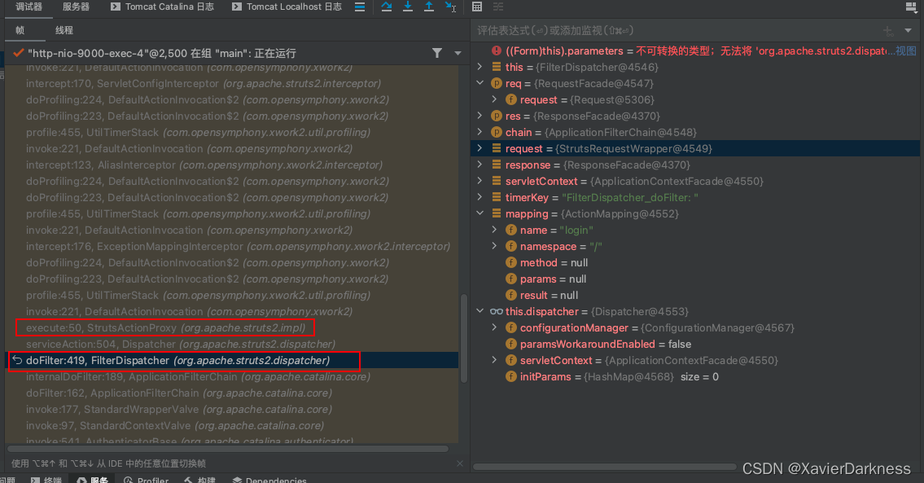924x483 pixels.
Task: Select frame invoke:177, StandardWrapperValve
Action: point(232,409)
